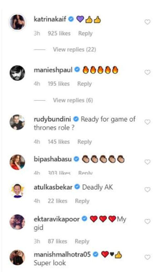157x272 pixels.
Task: Like manieshpaul's fire emoji comment
Action: (148, 72)
